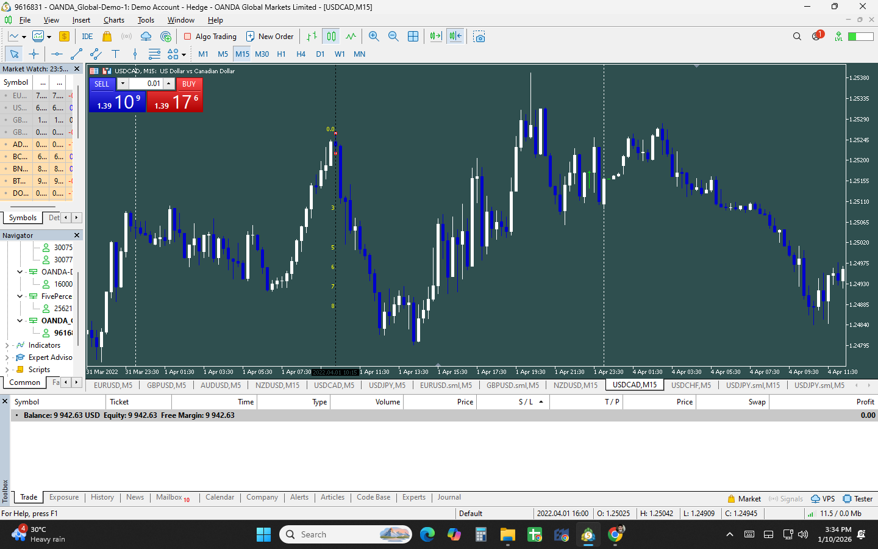Toggle Algo Trading on
The width and height of the screenshot is (878, 549).
210,37
